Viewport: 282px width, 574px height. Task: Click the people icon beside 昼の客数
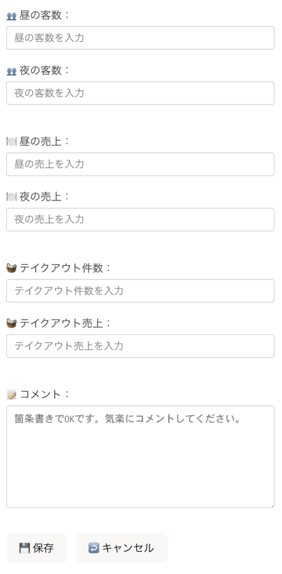pos(11,16)
